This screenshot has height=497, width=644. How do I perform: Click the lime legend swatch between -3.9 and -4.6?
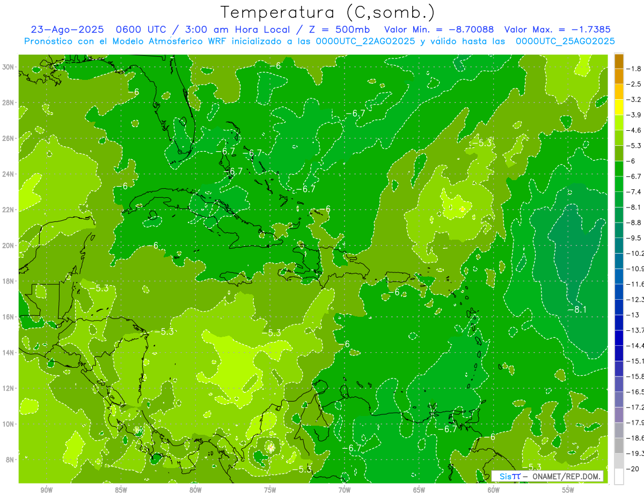click(x=619, y=122)
